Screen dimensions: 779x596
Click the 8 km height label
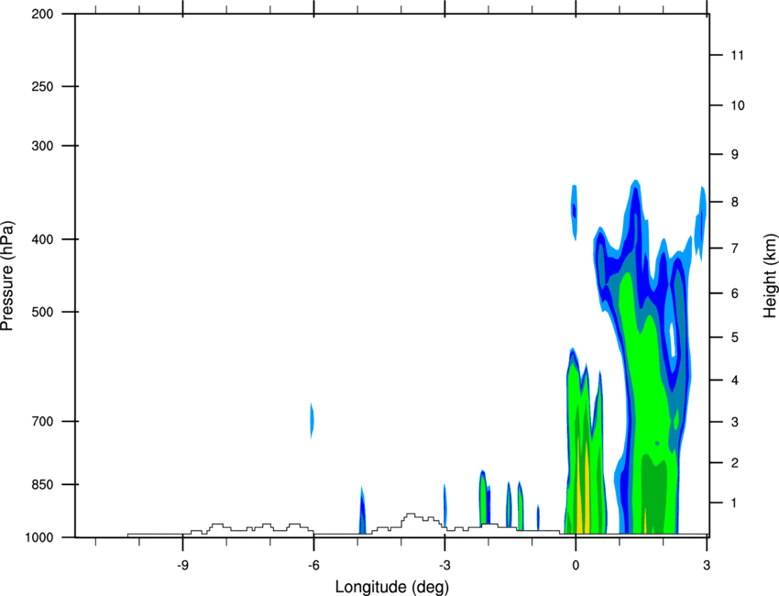735,202
